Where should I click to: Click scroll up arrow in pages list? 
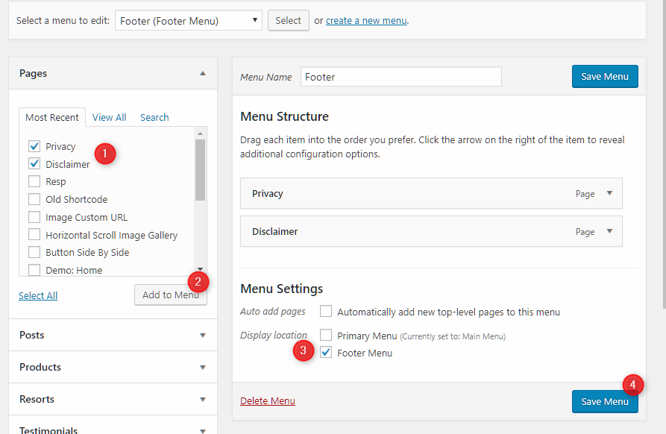pyautogui.click(x=200, y=133)
